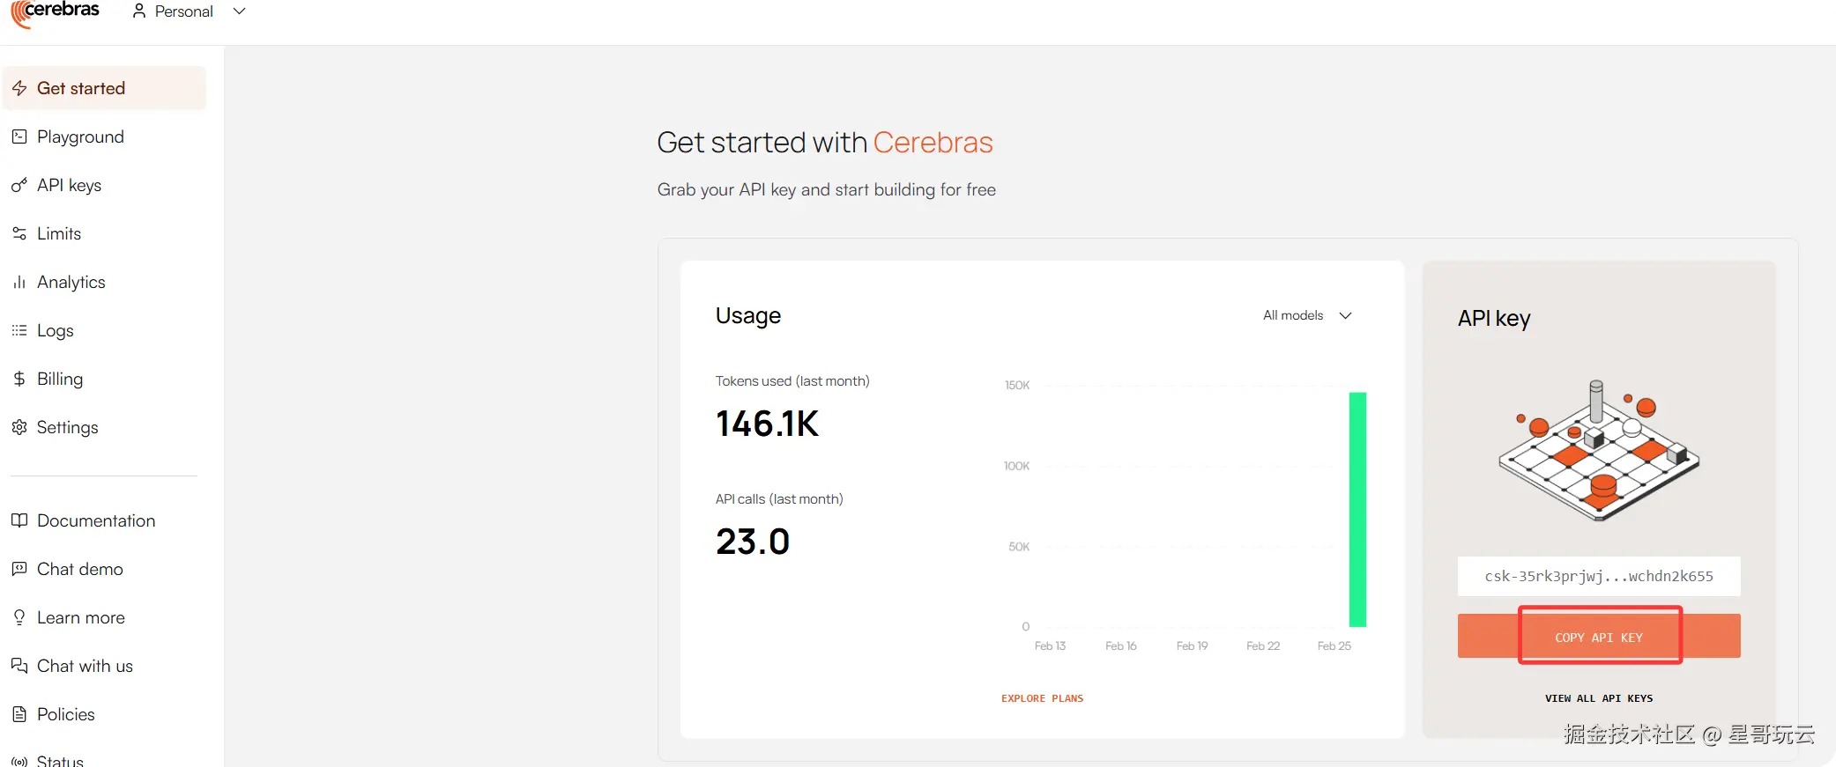
Task: Open the Get started menu item
Action: tap(81, 88)
